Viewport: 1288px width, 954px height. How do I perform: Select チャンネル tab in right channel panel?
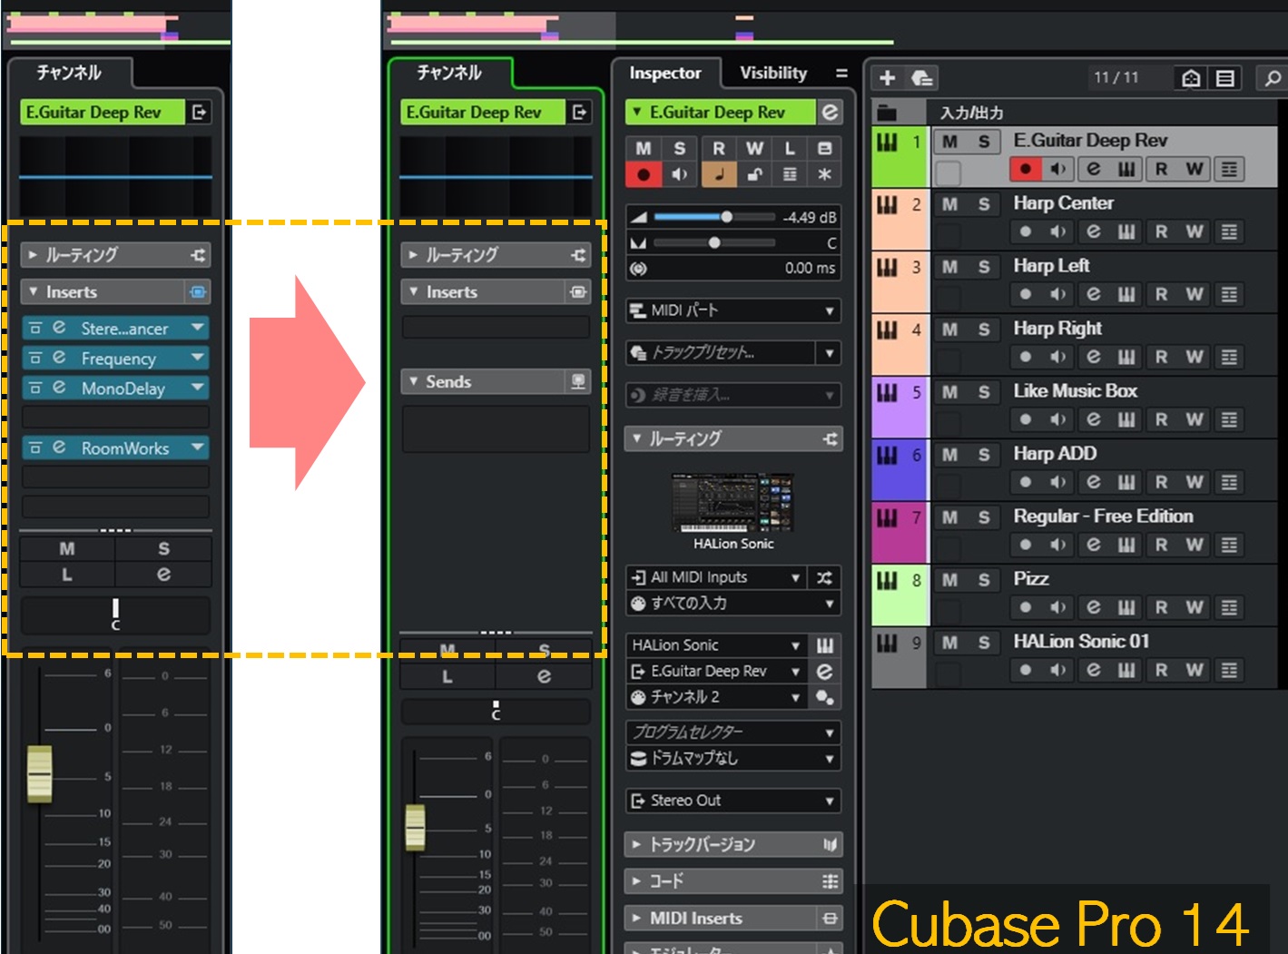[x=450, y=72]
